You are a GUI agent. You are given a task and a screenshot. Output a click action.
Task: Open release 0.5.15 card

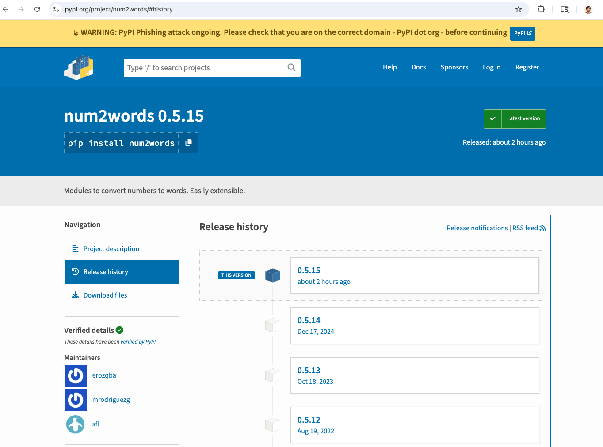click(x=415, y=275)
